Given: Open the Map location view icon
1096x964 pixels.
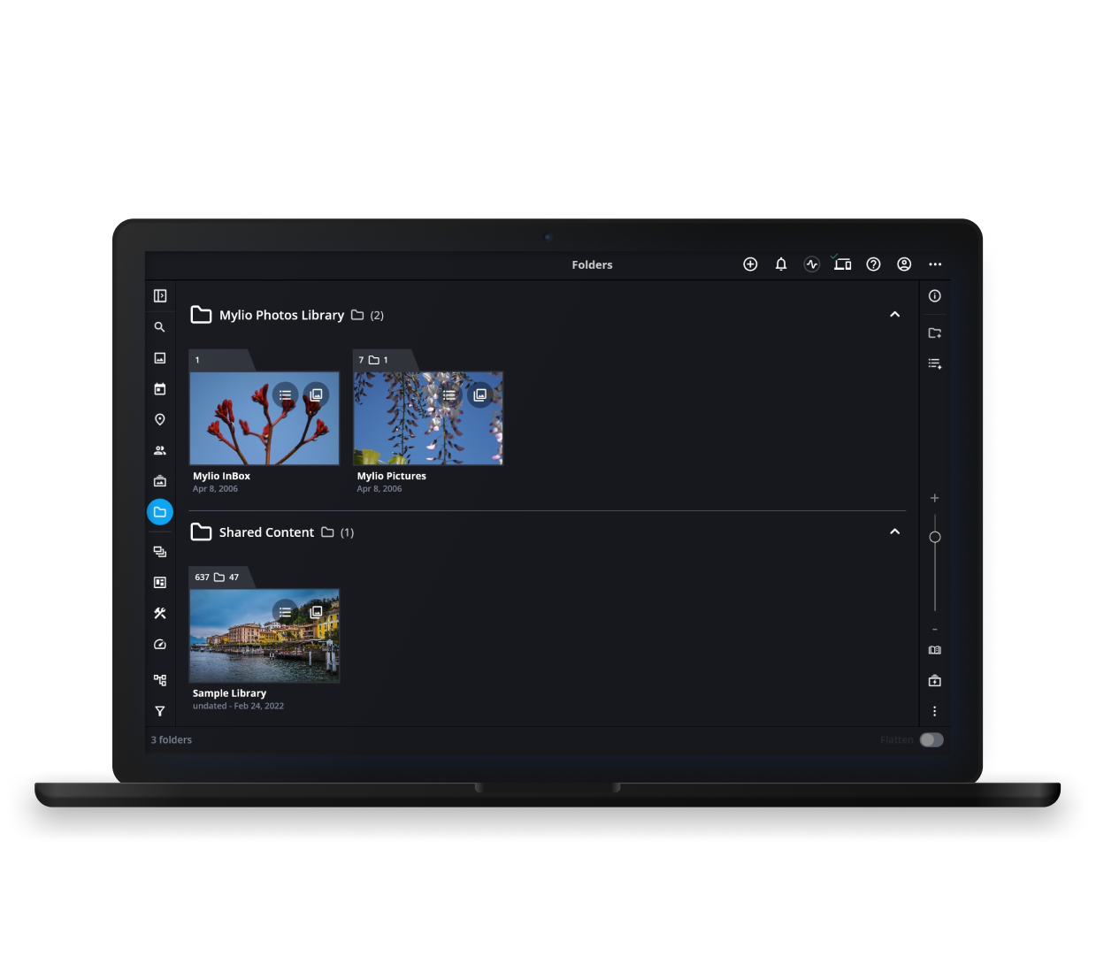Looking at the screenshot, I should [x=160, y=419].
